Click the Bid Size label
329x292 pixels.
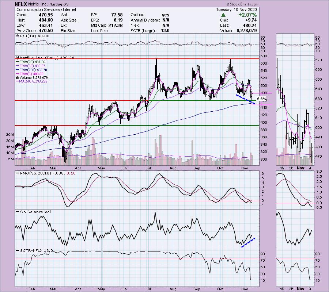68,31
